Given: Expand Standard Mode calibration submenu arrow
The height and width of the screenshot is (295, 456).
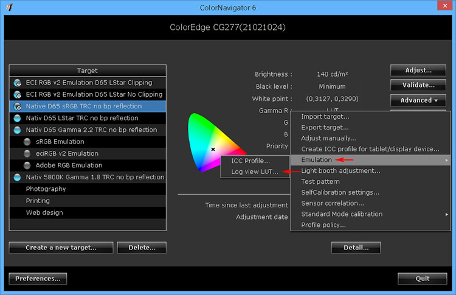Looking at the screenshot, I should pyautogui.click(x=446, y=215).
